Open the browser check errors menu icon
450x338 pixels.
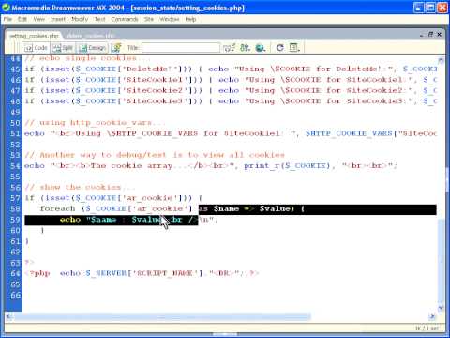coord(229,48)
